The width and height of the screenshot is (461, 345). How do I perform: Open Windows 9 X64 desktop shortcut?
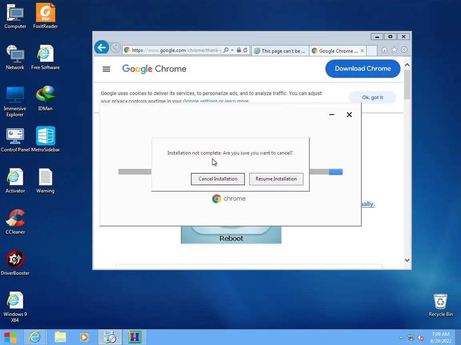(15, 307)
